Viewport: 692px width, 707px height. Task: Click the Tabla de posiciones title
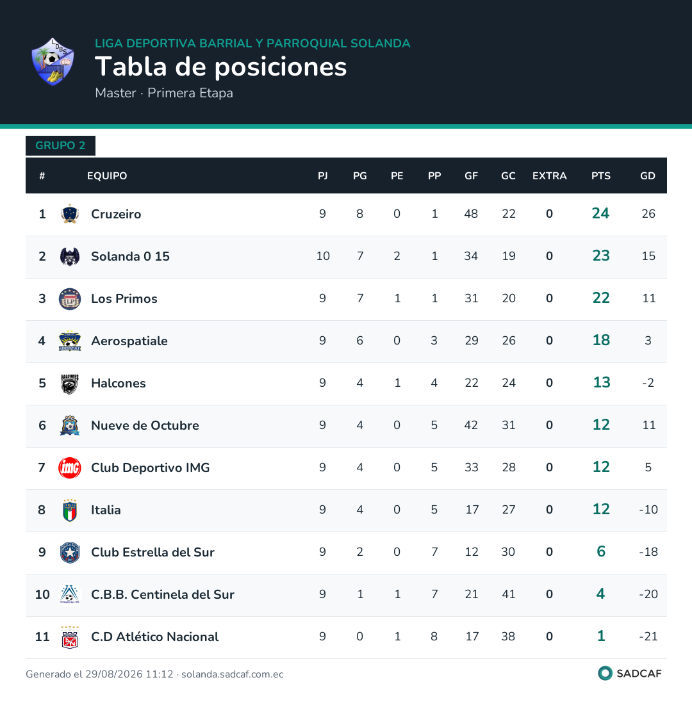click(x=220, y=67)
